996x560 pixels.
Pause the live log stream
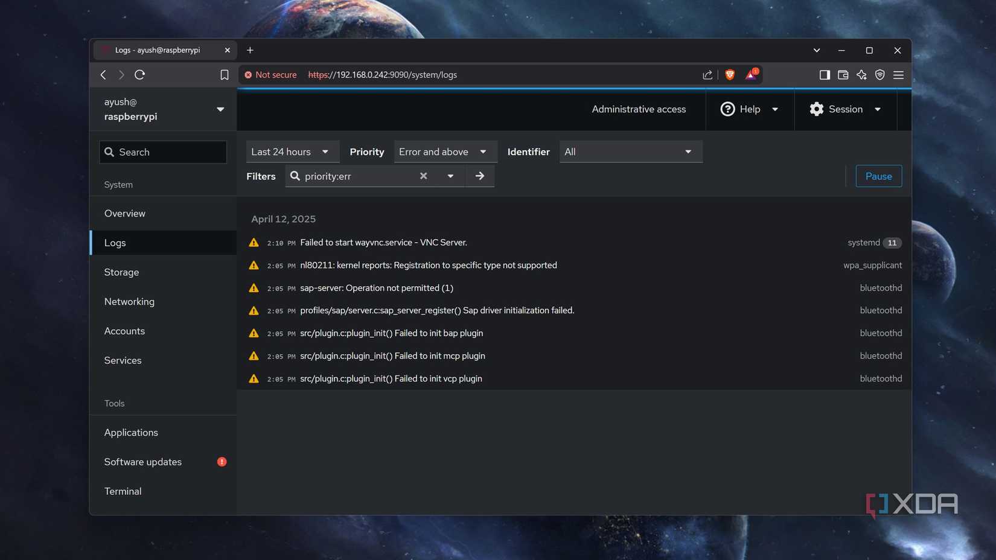click(x=878, y=176)
